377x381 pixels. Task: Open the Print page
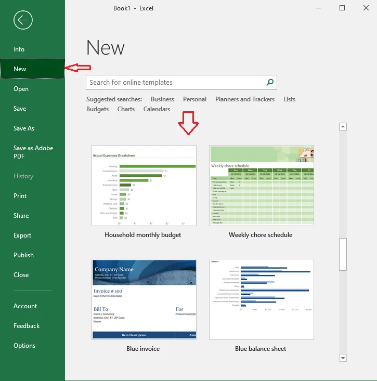32,196
